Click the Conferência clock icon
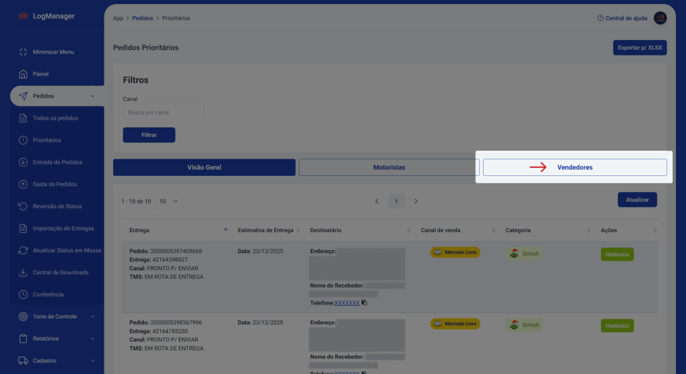This screenshot has width=686, height=374. 23,294
